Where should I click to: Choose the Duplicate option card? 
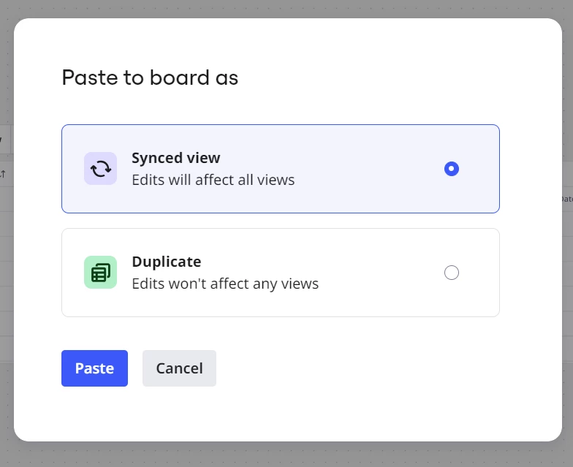281,273
